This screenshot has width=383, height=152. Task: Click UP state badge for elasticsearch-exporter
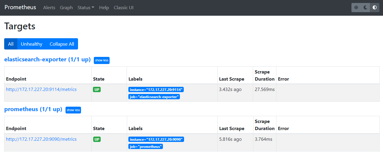pyautogui.click(x=97, y=89)
